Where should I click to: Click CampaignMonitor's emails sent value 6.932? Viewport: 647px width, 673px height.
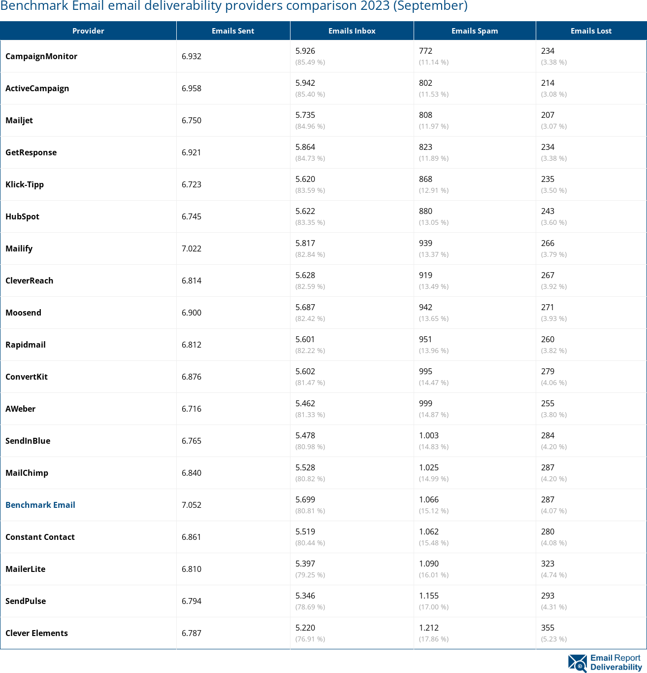[x=192, y=56]
